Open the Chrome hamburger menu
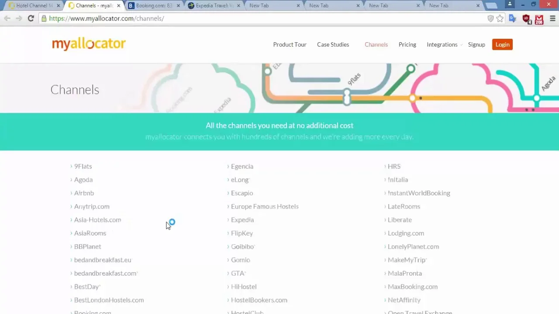 [552, 18]
